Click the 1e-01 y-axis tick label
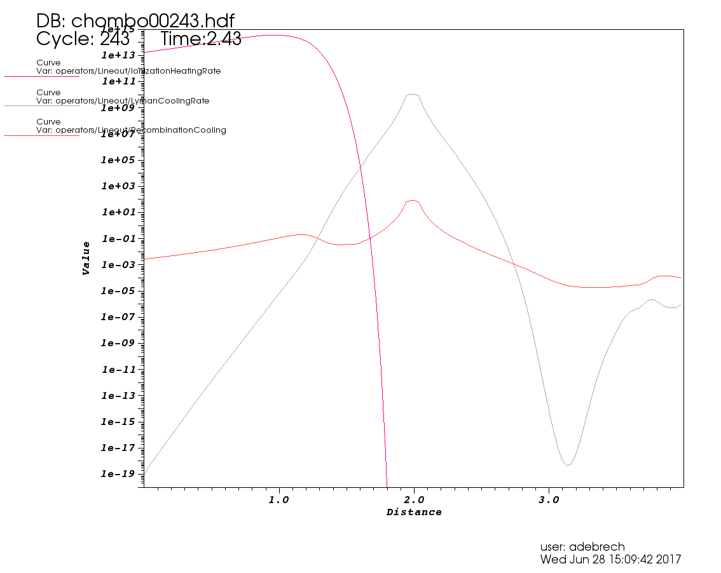The width and height of the screenshot is (721, 573). click(x=119, y=238)
